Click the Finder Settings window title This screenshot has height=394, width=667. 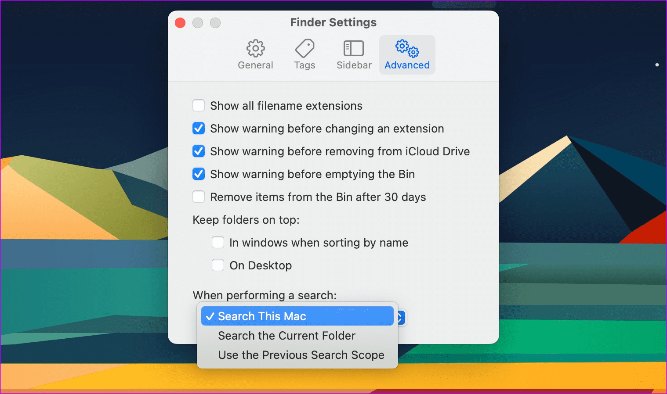click(333, 22)
